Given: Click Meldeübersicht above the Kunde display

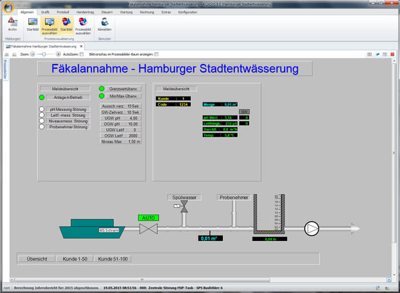Looking at the screenshot, I should click(176, 89).
